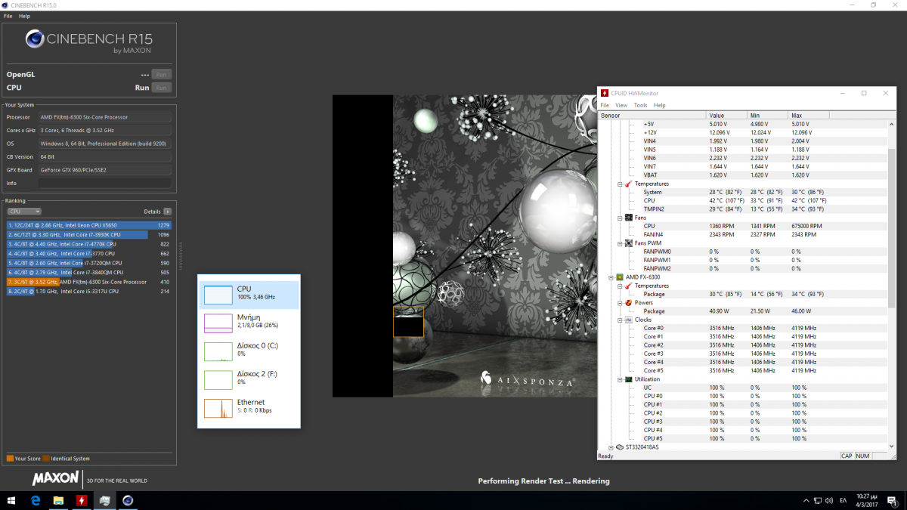907x510 pixels.
Task: Open the Help menu in Cinebench
Action: pos(25,16)
